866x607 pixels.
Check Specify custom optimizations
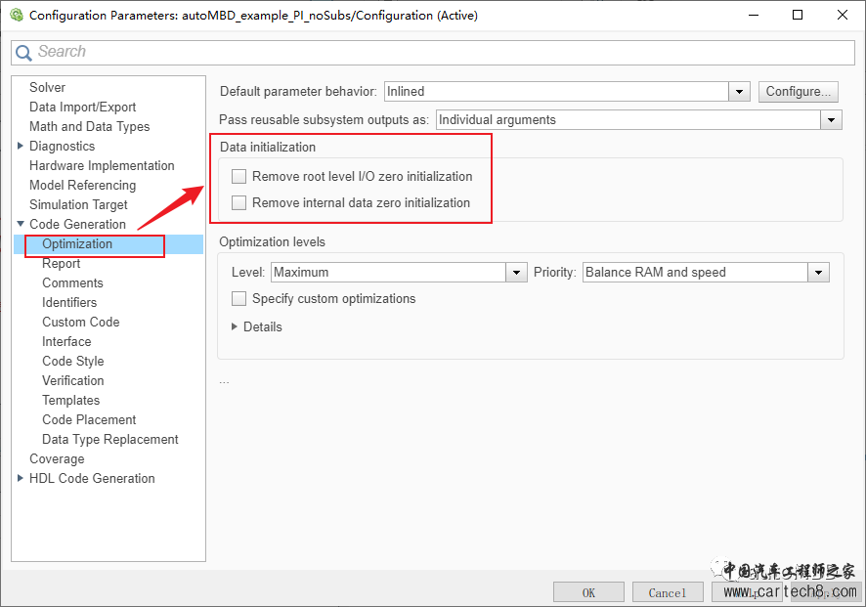(238, 299)
